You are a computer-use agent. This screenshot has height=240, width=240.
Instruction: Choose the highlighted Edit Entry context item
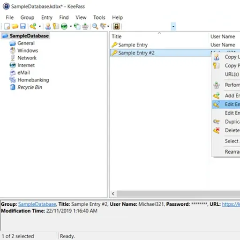226,104
